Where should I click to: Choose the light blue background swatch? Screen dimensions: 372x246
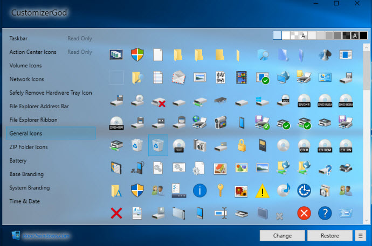[277, 36]
